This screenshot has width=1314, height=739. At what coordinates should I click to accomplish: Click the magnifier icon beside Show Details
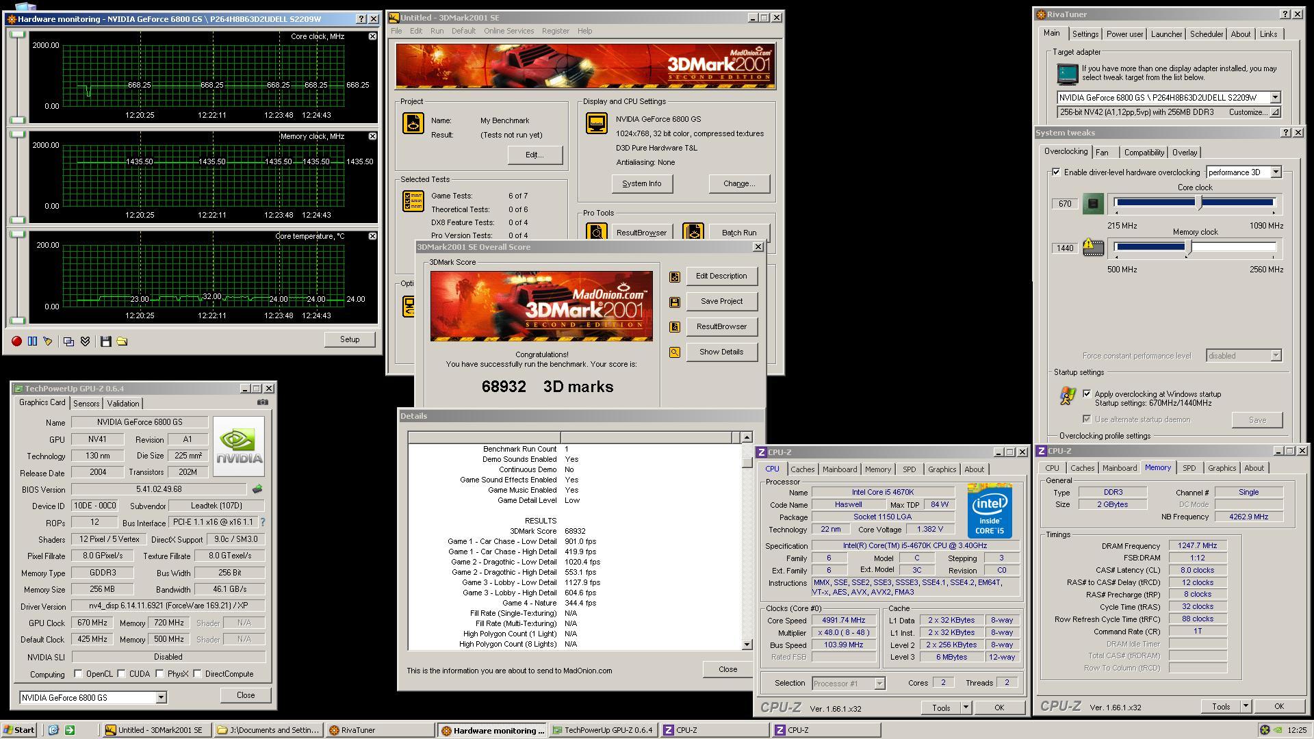coord(675,352)
